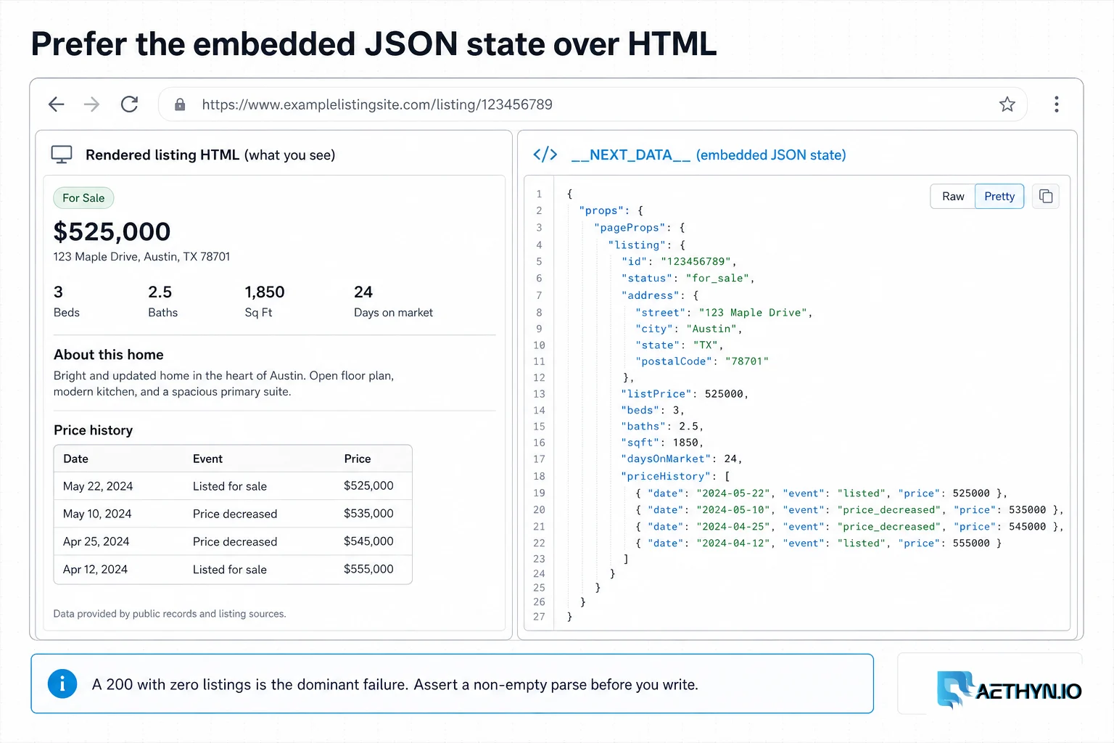Click the monitor icon beside Rendered listing HTML
This screenshot has height=743, width=1114.
[x=62, y=155]
